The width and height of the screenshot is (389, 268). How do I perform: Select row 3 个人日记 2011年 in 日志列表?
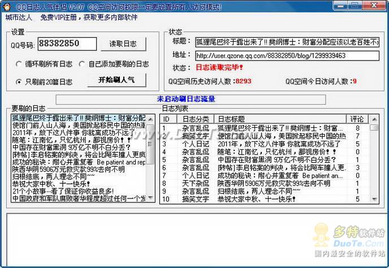point(265,144)
